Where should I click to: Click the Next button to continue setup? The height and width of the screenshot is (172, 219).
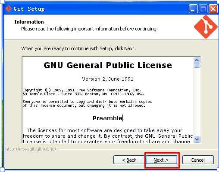click(162, 160)
